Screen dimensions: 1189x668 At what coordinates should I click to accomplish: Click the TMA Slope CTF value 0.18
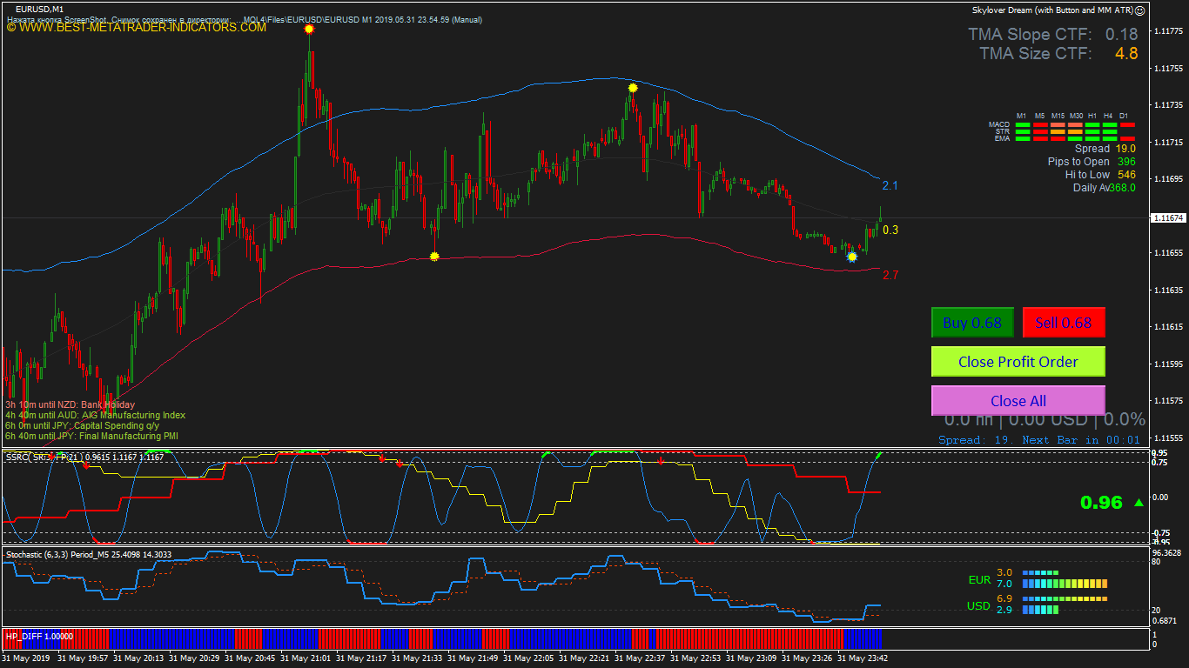(x=1122, y=35)
